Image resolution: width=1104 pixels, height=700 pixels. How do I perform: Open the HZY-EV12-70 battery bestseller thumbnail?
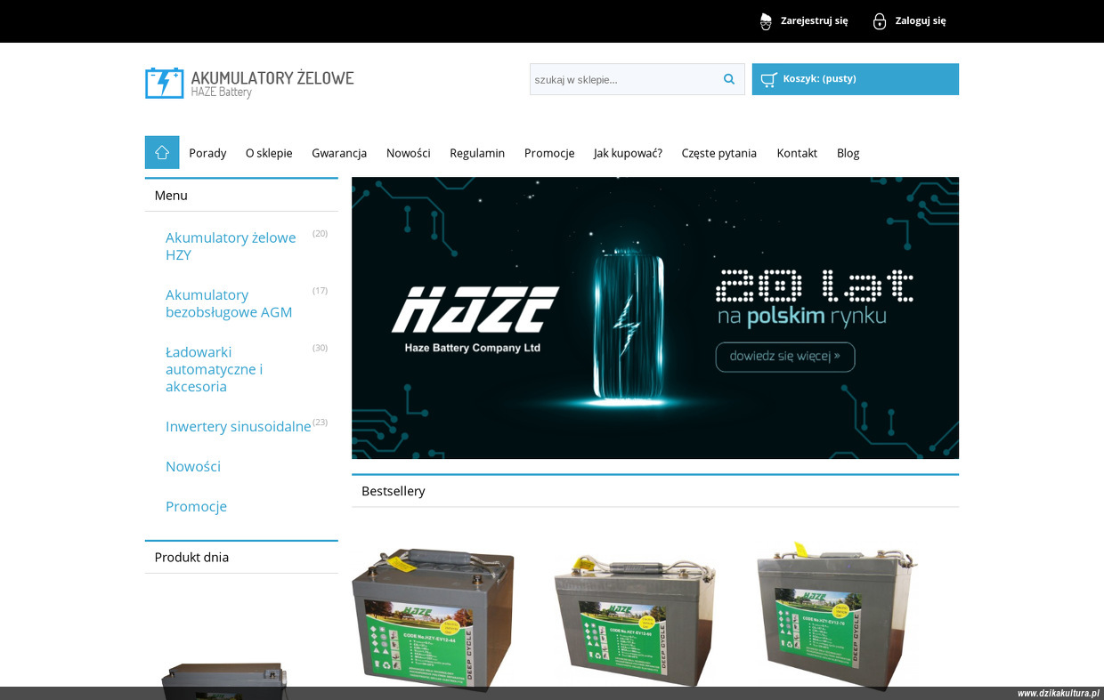[837, 616]
